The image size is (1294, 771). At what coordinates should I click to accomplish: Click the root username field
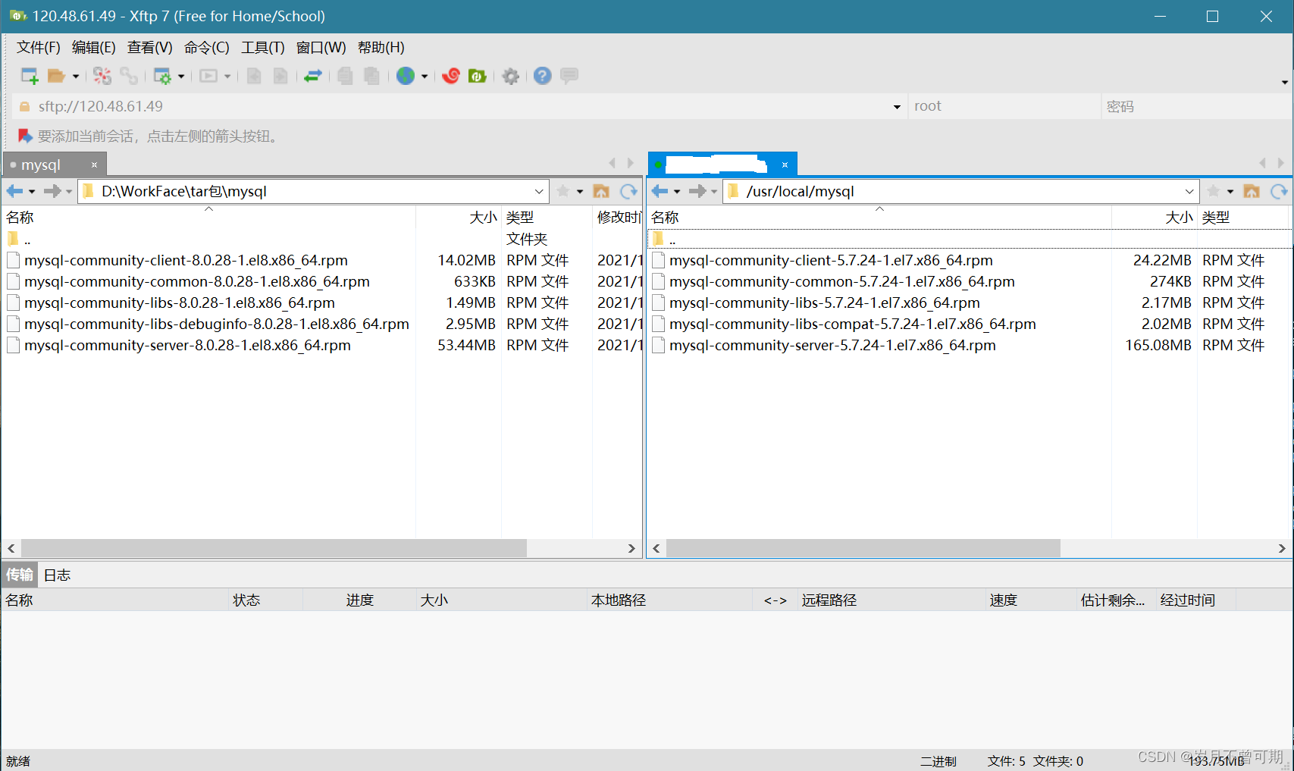coord(1003,107)
